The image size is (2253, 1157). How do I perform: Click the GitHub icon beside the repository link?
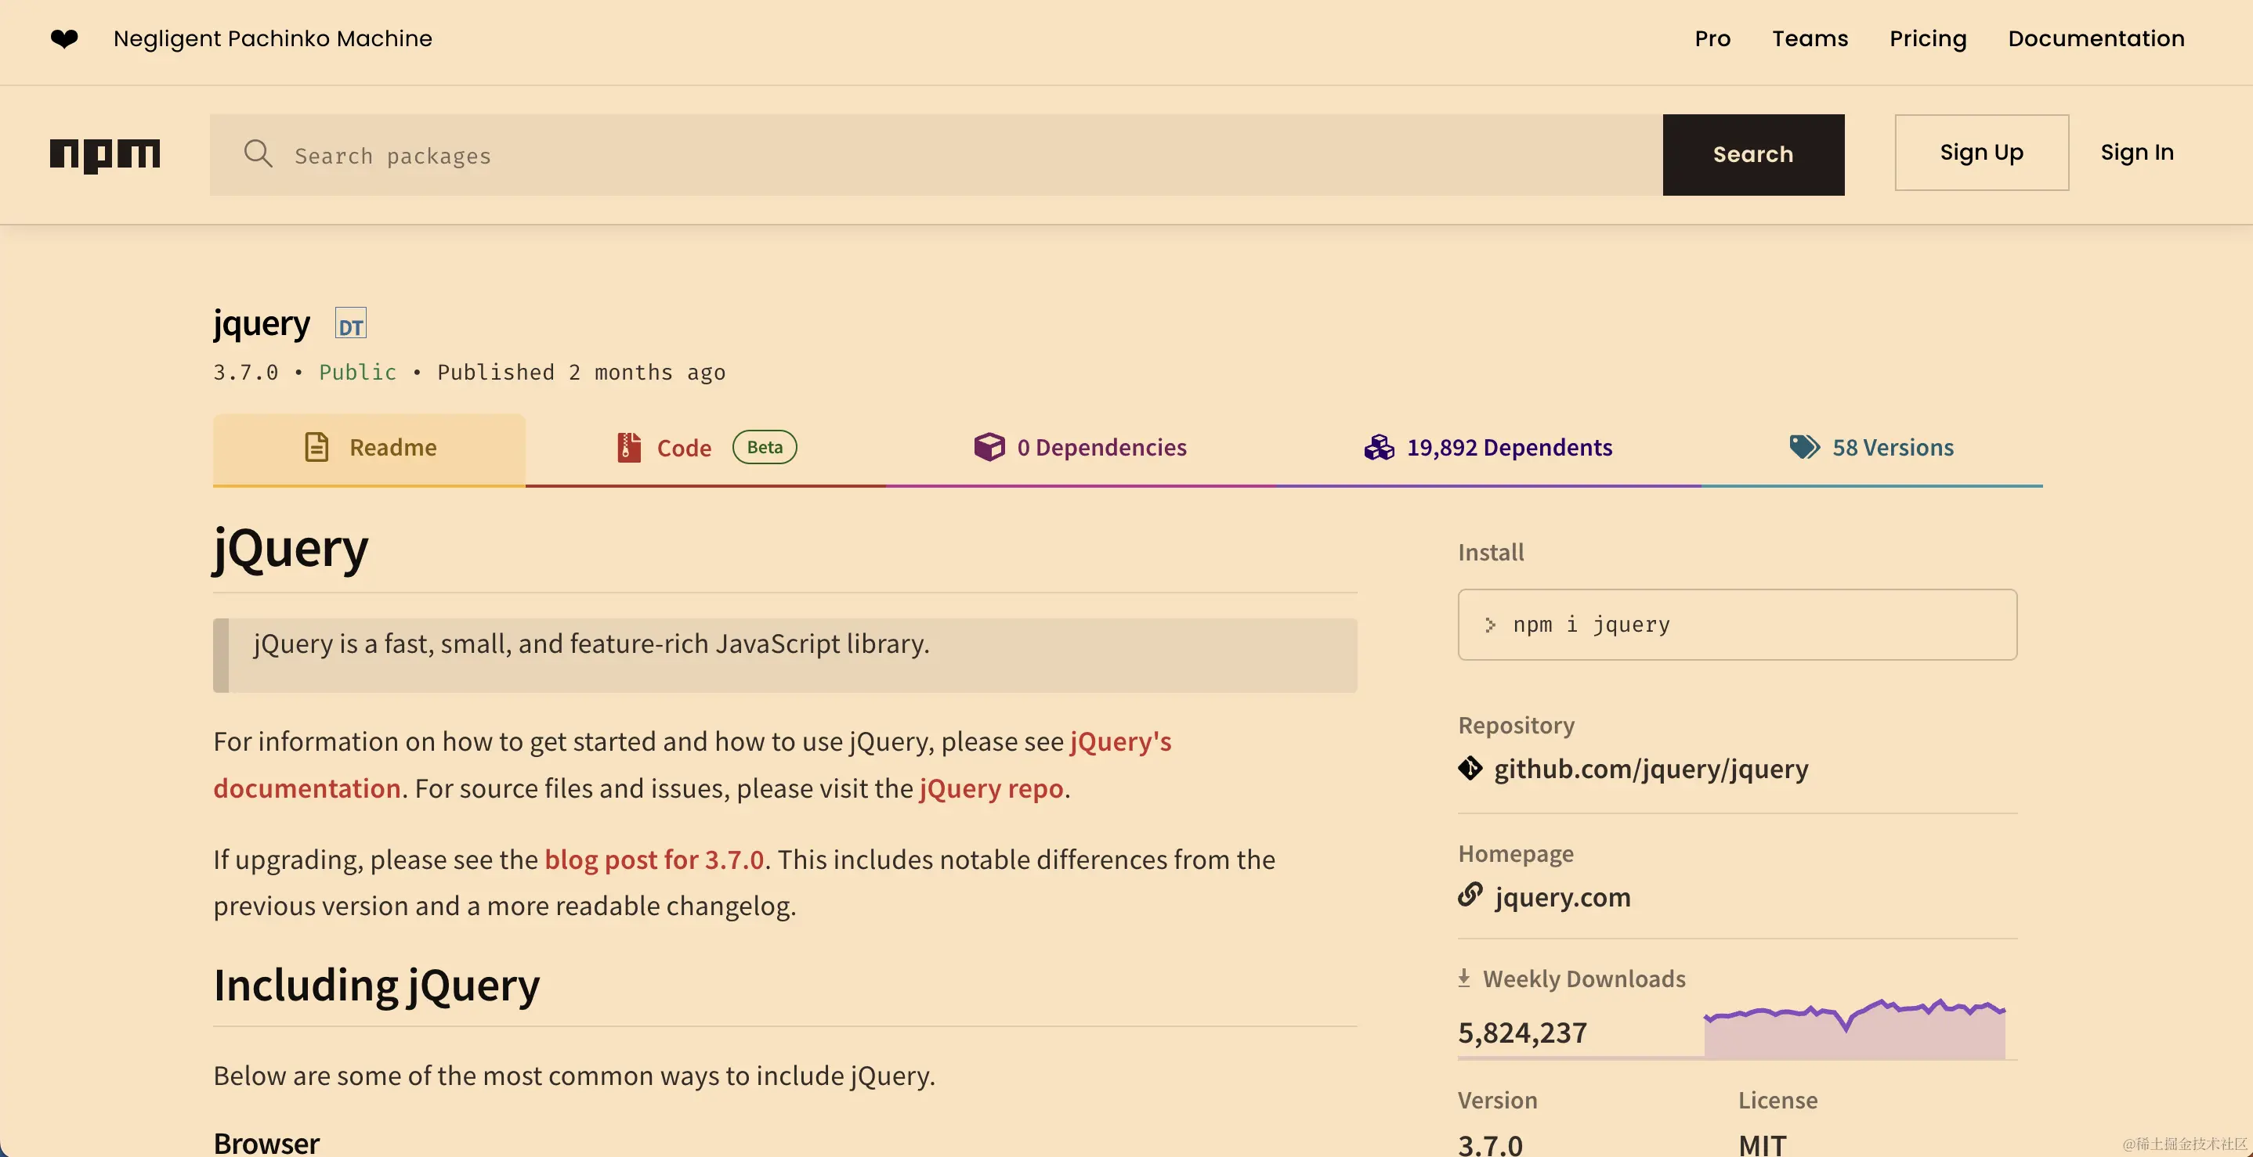point(1470,769)
